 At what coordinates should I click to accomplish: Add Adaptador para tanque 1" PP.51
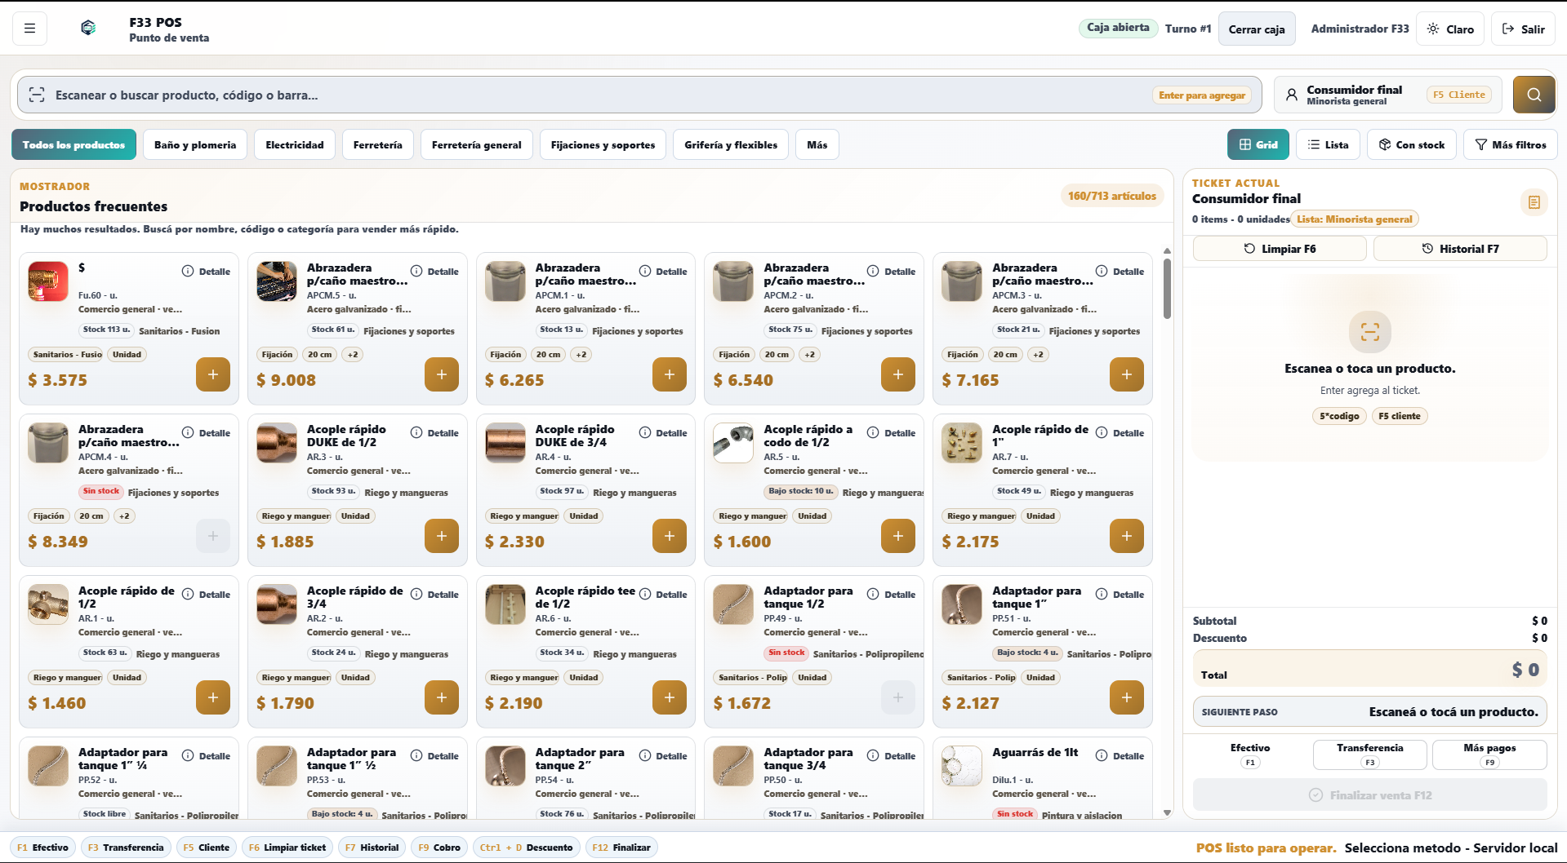coord(1127,697)
